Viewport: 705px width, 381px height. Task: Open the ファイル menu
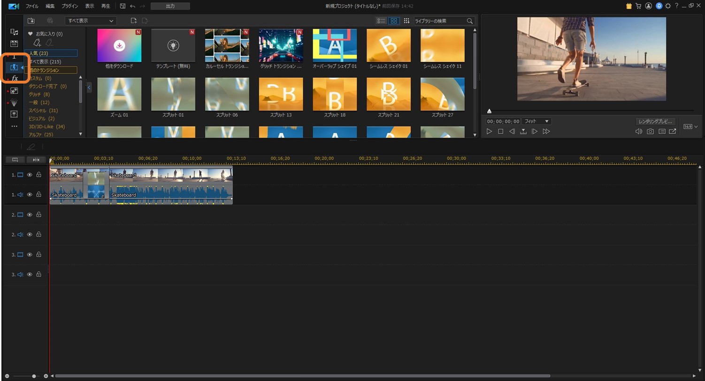(32, 6)
